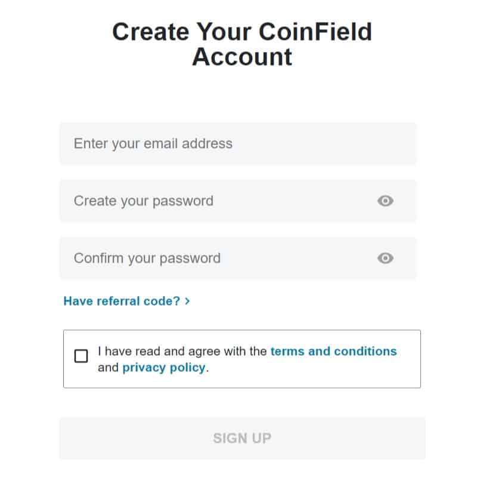This screenshot has height=493, width=483.
Task: Select the eye icon on Confirm your password
Action: click(385, 258)
